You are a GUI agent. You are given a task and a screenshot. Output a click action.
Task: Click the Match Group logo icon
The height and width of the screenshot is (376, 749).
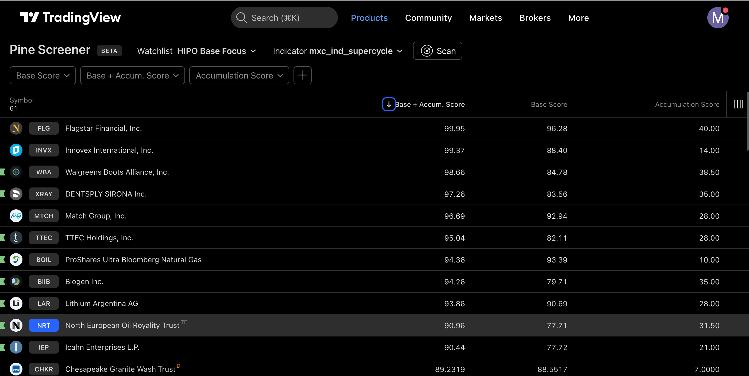(x=16, y=216)
